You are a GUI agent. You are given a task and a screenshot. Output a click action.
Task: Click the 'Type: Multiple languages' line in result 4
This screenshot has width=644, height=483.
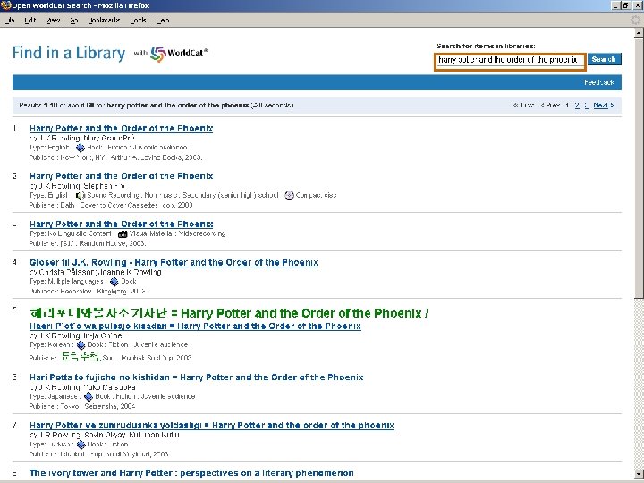tap(82, 282)
